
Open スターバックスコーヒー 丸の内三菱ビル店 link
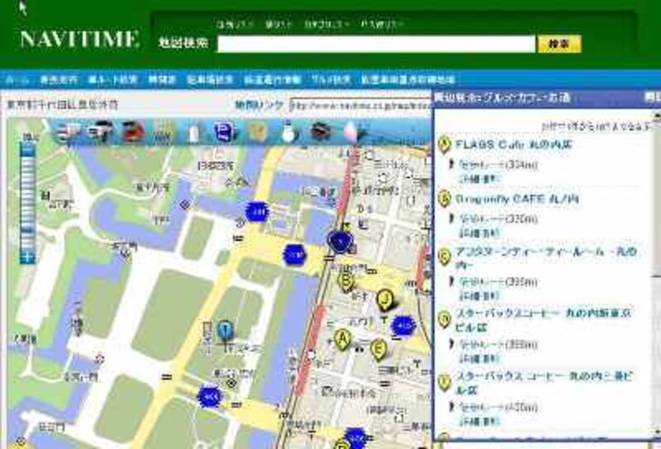(544, 383)
